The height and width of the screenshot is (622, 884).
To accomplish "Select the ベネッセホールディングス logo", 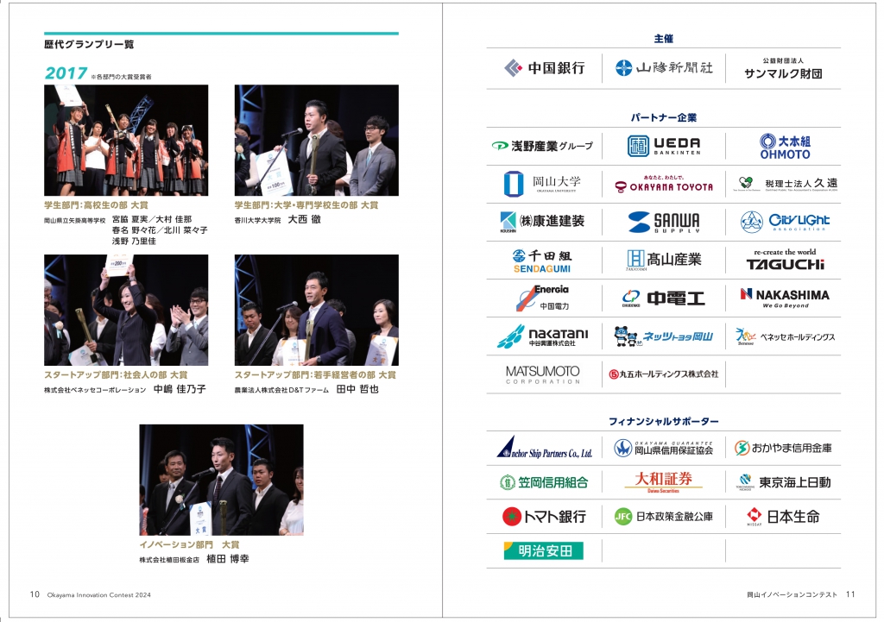I will pyautogui.click(x=785, y=336).
